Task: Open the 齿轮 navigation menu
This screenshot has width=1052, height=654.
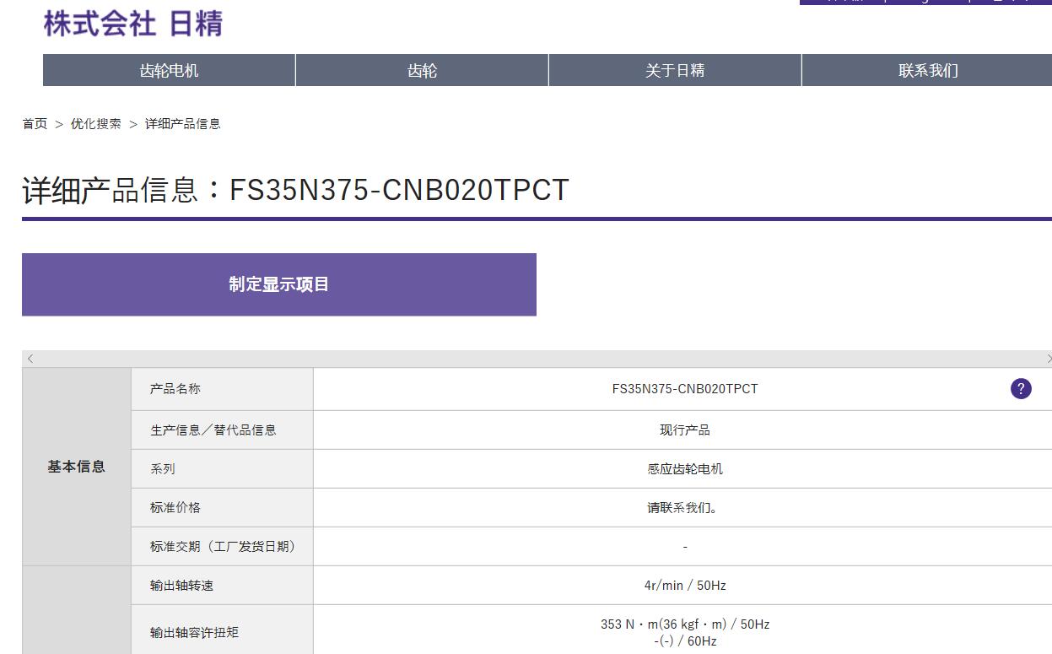Action: point(422,71)
